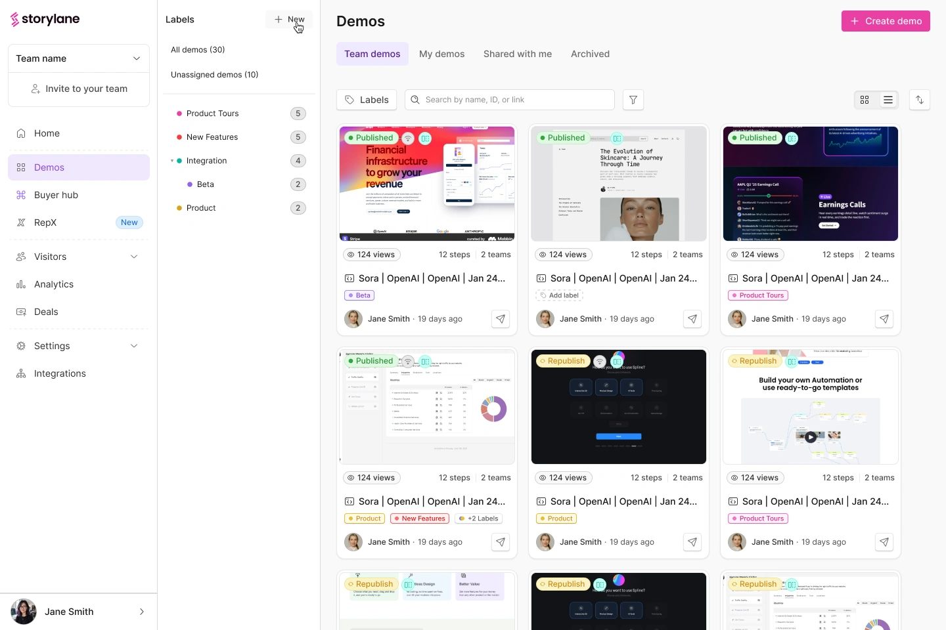Click the Storylane logo
Image resolution: width=946 pixels, height=630 pixels.
[45, 20]
